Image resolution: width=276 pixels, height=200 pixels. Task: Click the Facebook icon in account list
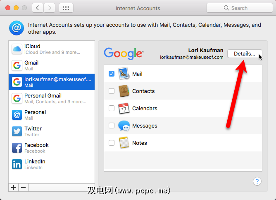coord(17,148)
